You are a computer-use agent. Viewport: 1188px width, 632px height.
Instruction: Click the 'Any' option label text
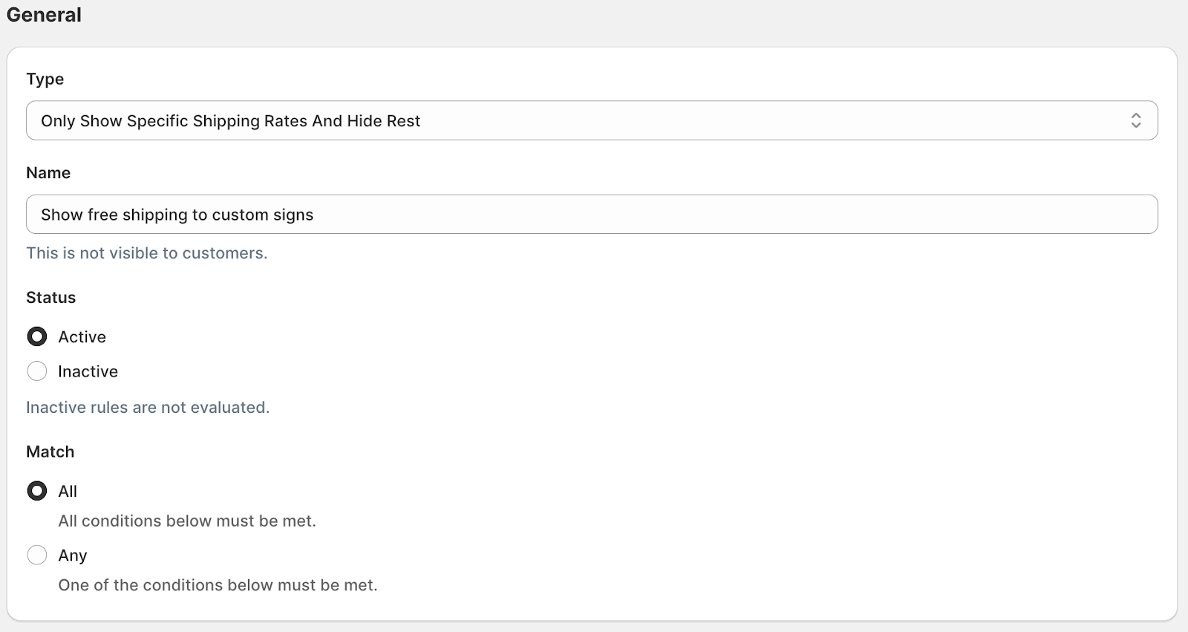[73, 555]
